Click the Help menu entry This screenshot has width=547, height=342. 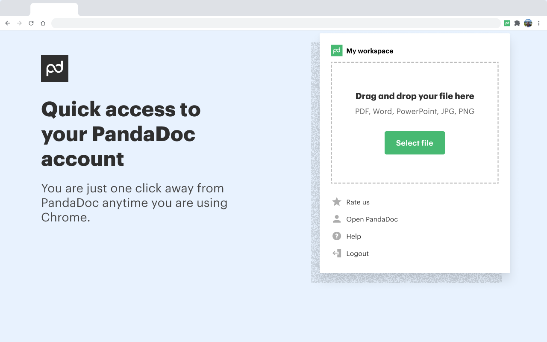353,236
